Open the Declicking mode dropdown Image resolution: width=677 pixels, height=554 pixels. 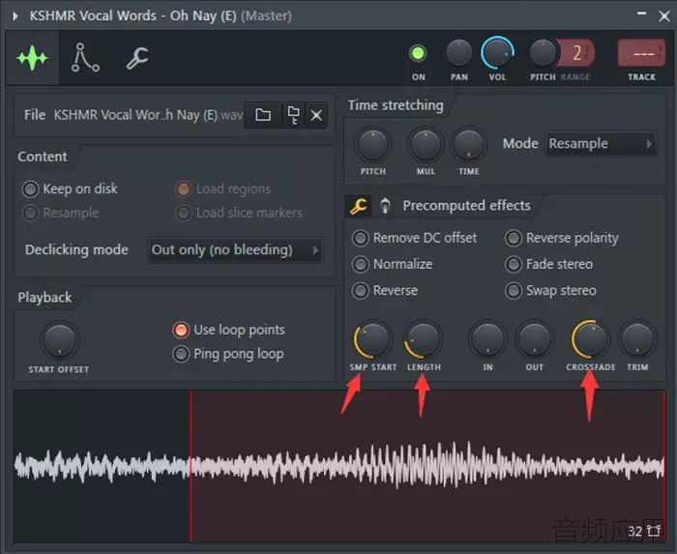235,249
